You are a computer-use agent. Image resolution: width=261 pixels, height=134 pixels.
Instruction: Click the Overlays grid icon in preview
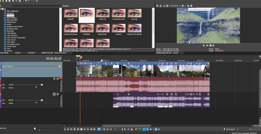[x=183, y=6]
